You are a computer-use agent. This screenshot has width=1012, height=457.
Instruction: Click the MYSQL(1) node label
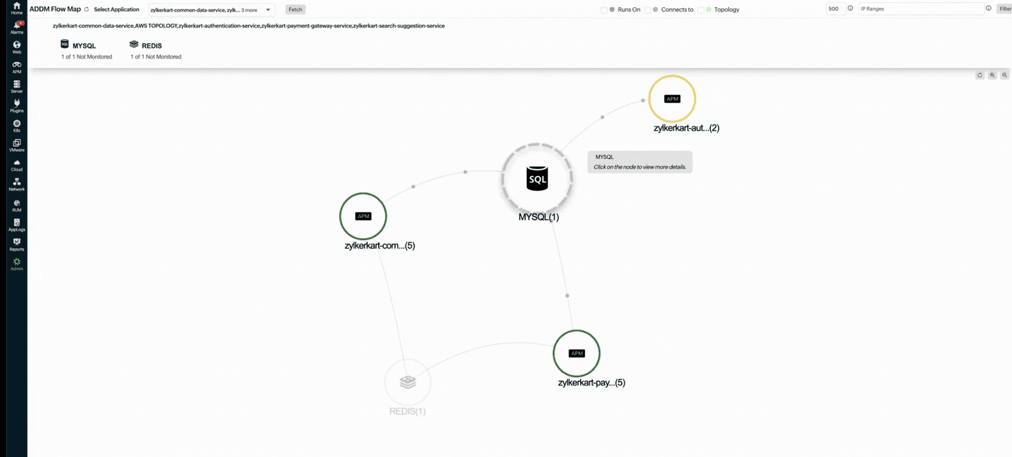pos(538,217)
